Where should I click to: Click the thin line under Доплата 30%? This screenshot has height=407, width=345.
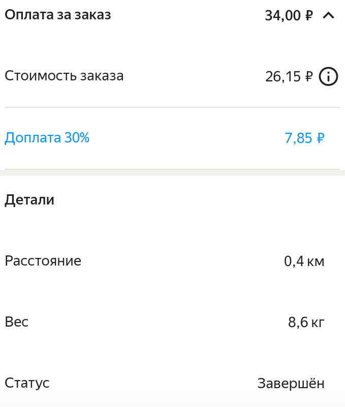click(172, 168)
